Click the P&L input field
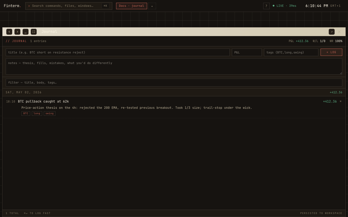348x217 pixels. [247, 52]
